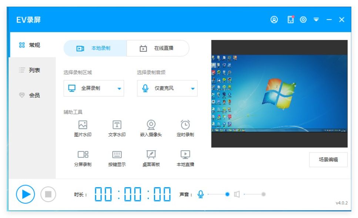358x218 pixels.
Task: Toggle the microphone icon next to 声音
Action: point(200,194)
